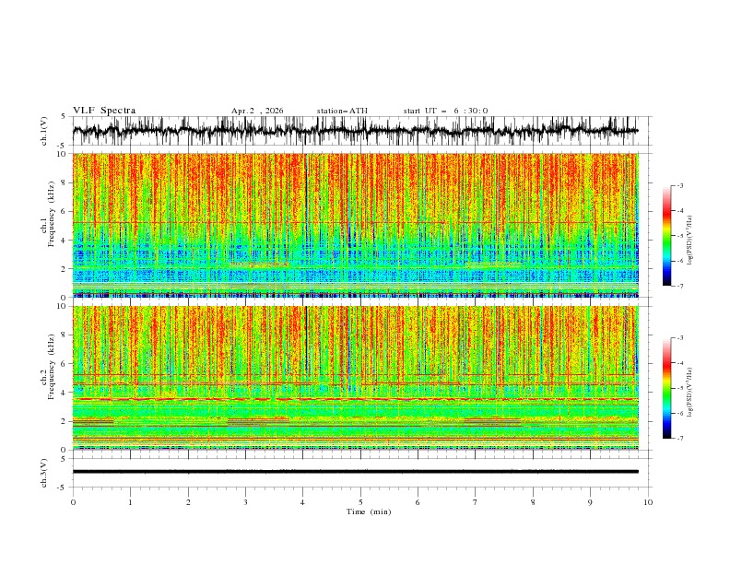The height and width of the screenshot is (564, 730).
Task: Click the "6" kHz tick on ch.2 frequency axis
Action: point(64,364)
